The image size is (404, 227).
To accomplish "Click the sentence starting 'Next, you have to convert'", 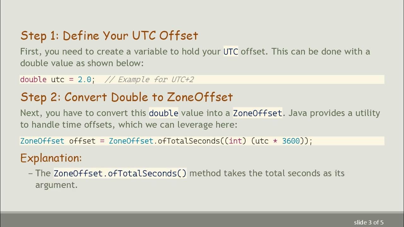I will click(x=84, y=113).
